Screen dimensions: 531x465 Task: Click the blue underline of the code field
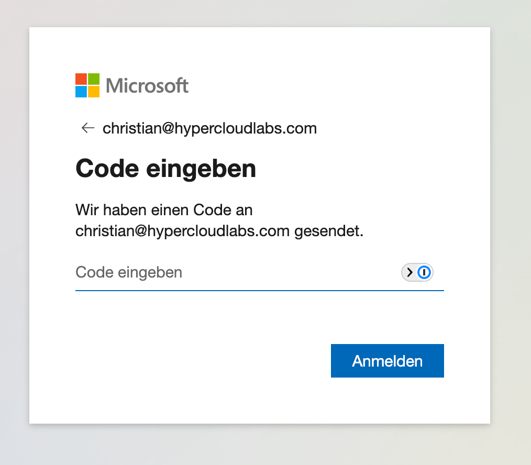(259, 290)
